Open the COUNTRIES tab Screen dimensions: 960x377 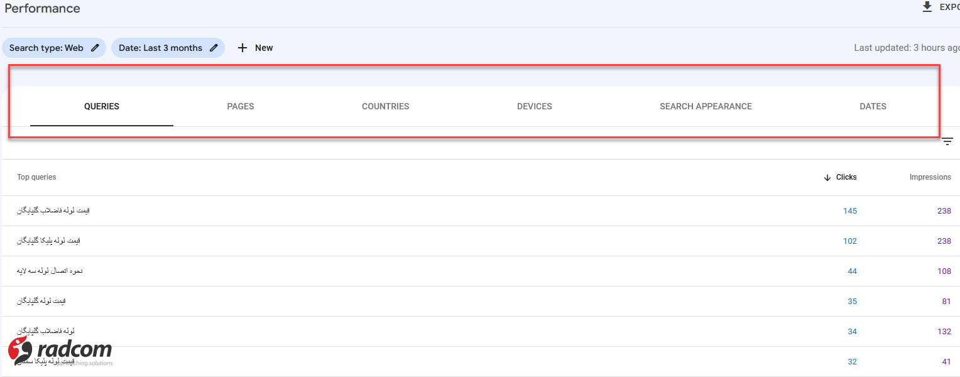point(385,106)
